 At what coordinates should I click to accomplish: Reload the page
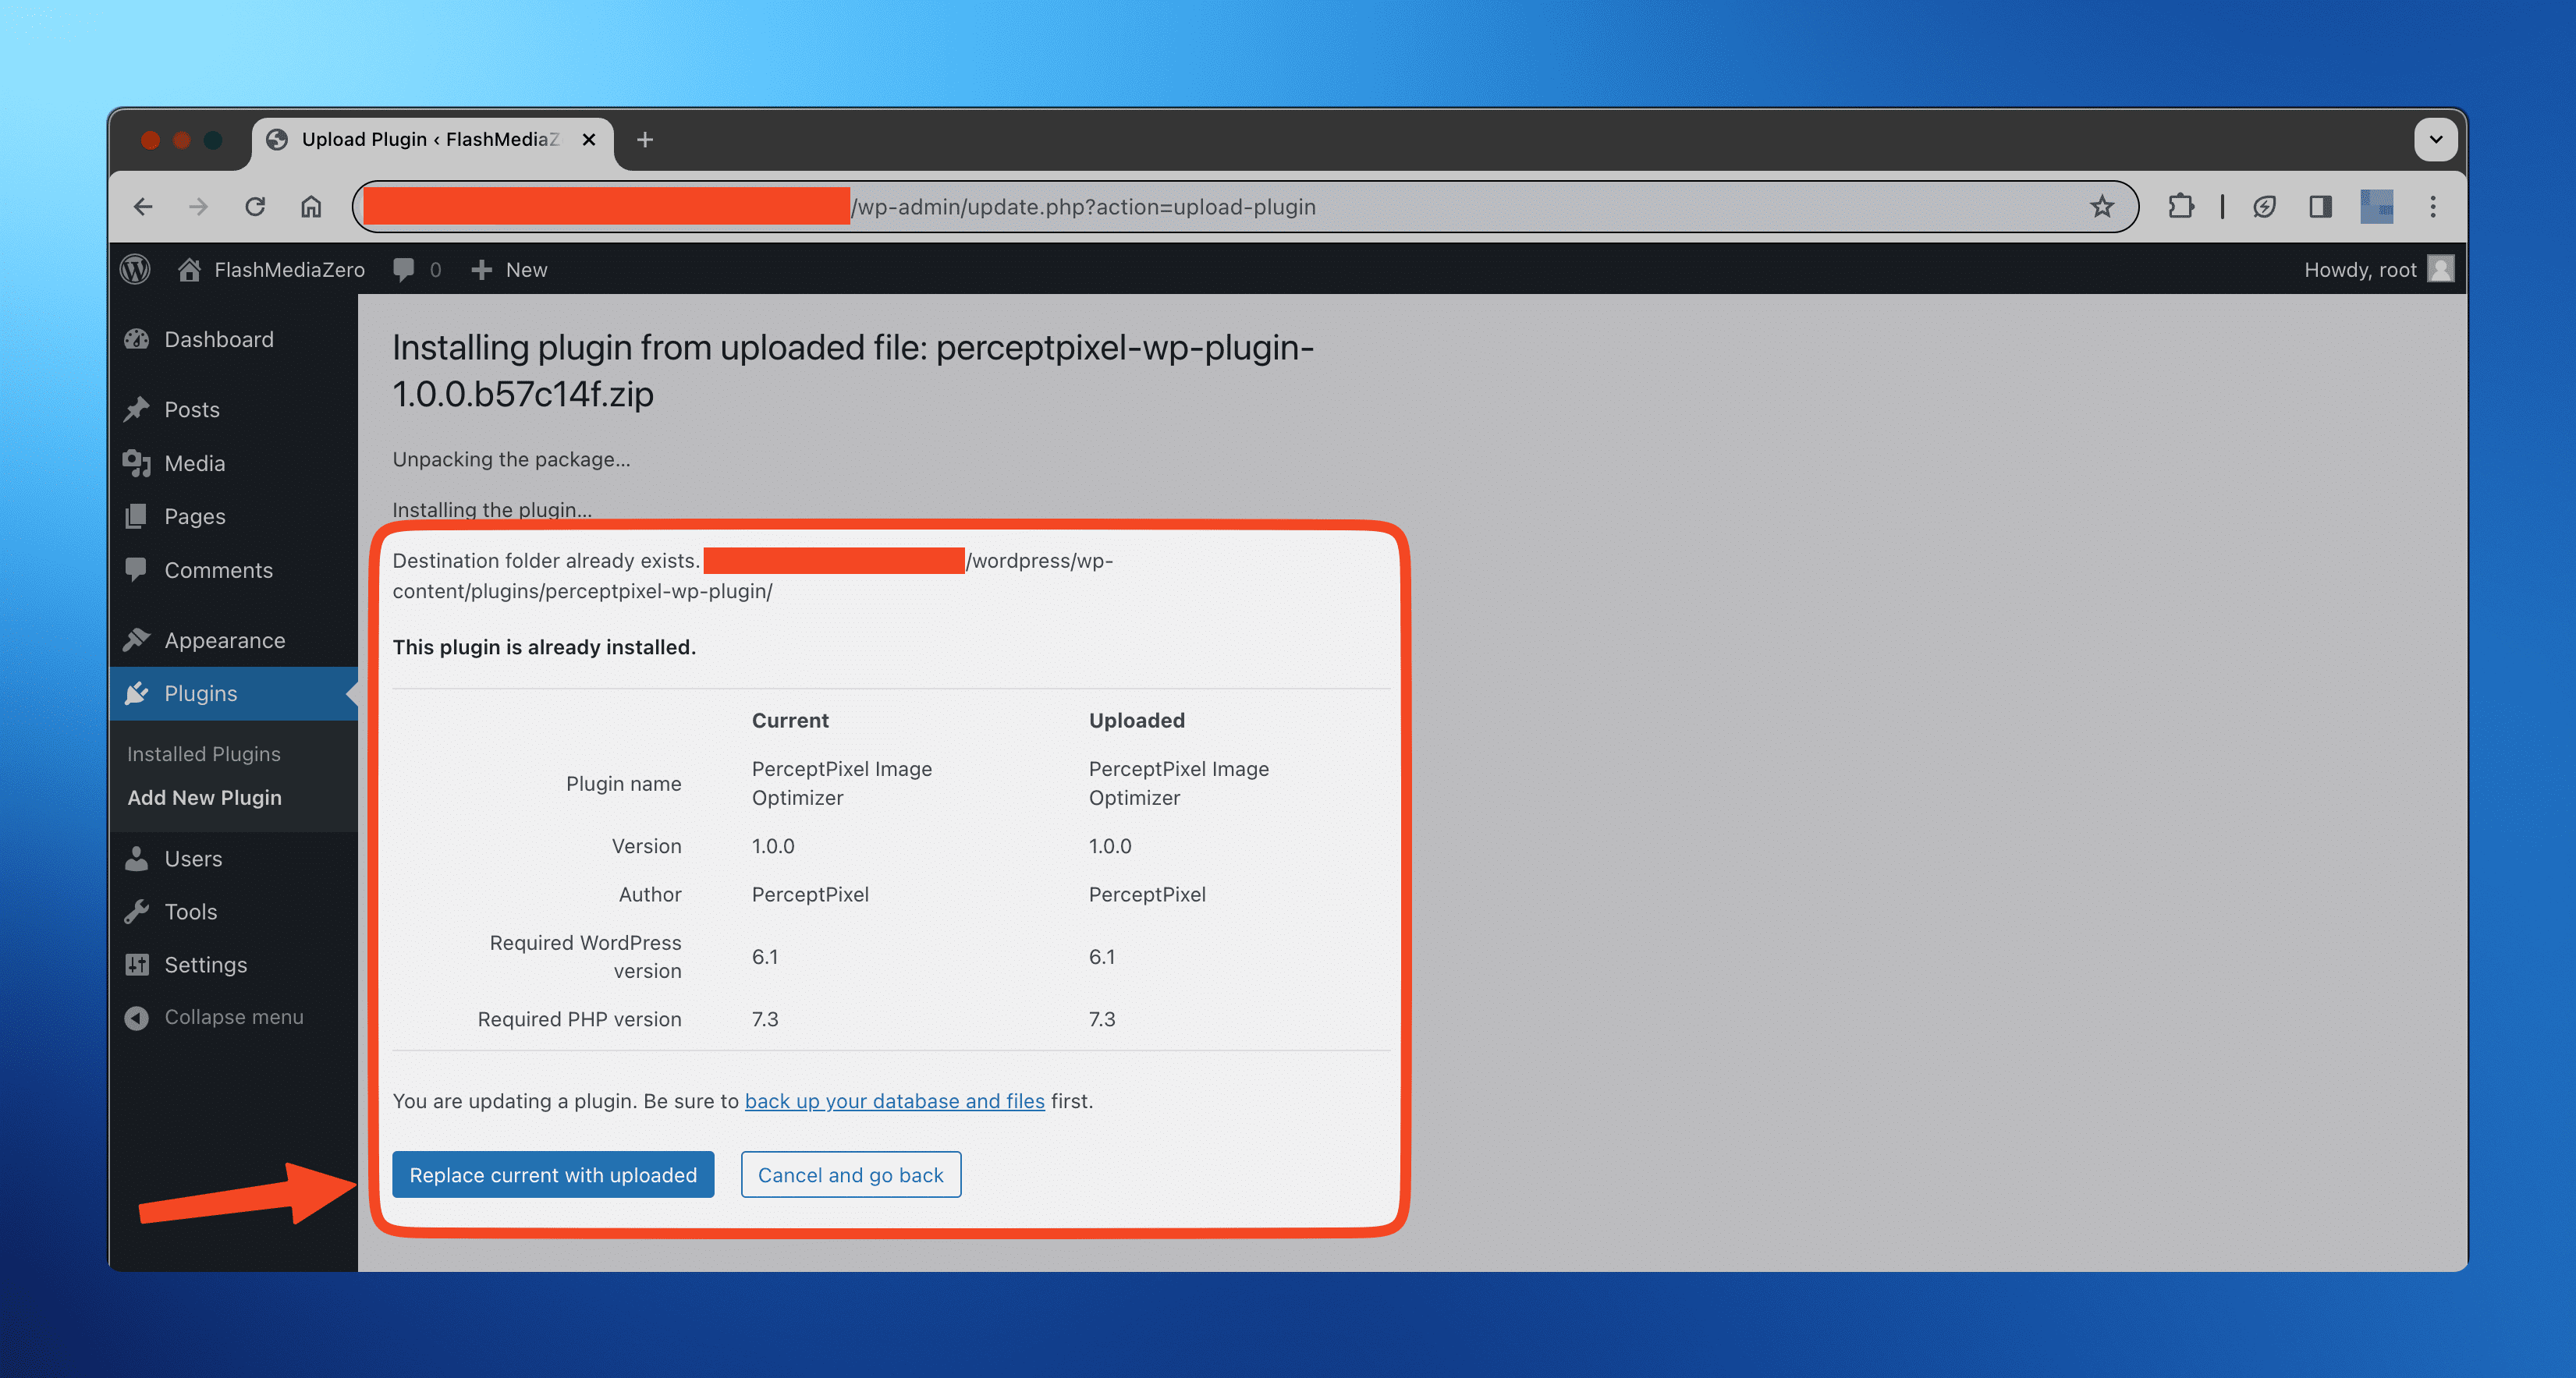pyautogui.click(x=255, y=207)
